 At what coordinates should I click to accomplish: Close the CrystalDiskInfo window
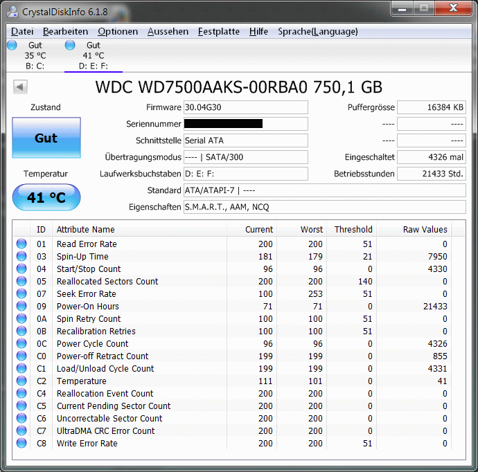[453, 9]
